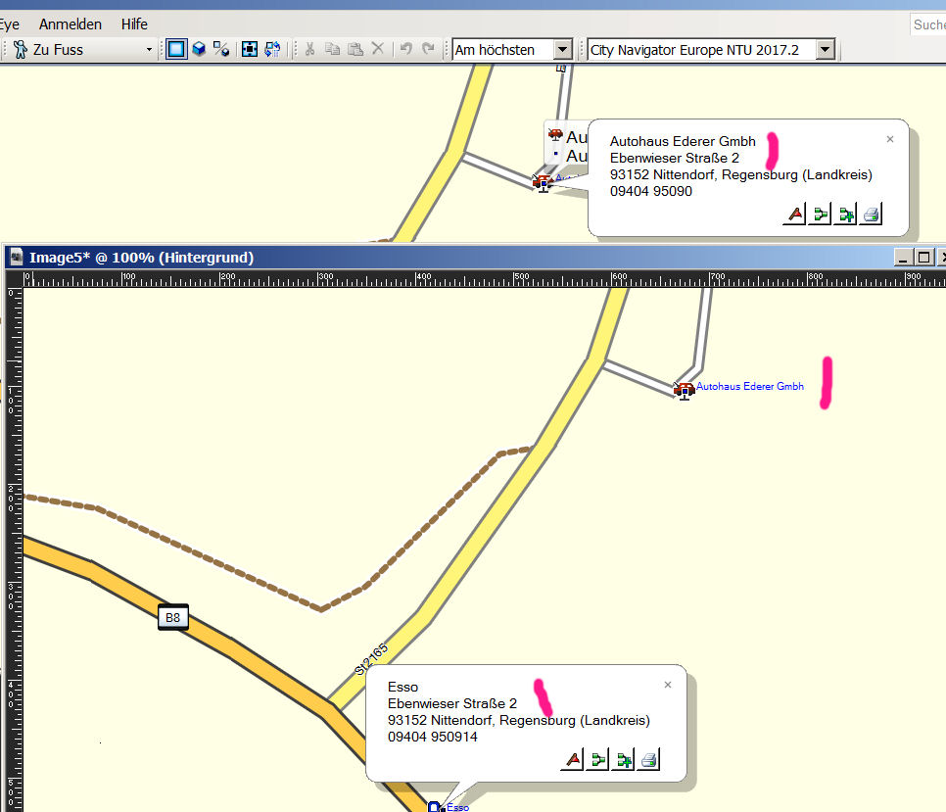Print the Esso location info
Screen dimensions: 946x812
click(648, 759)
